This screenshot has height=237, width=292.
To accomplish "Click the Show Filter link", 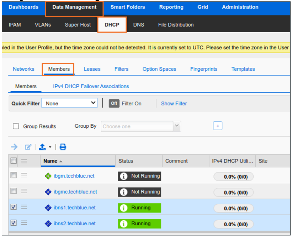I will (174, 104).
